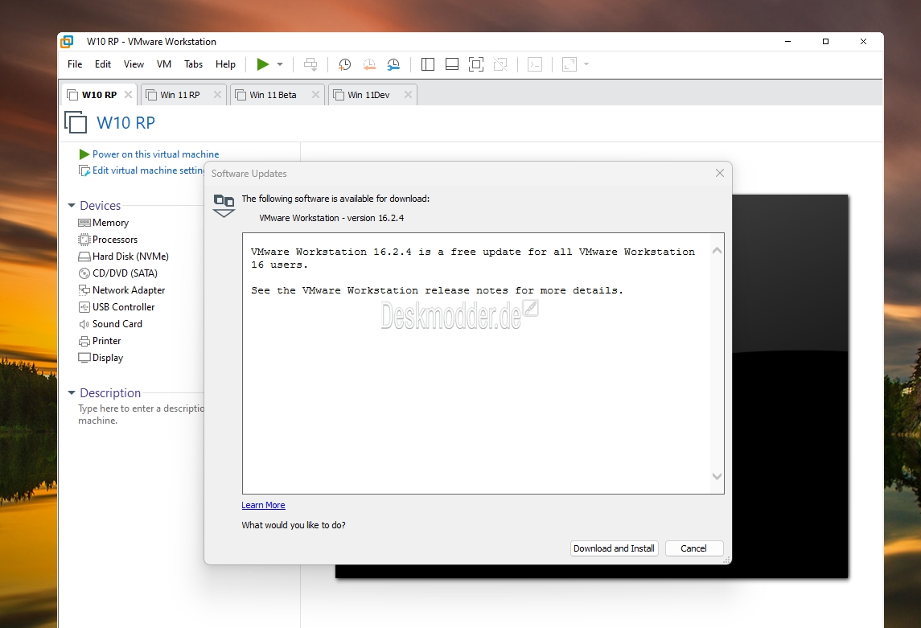Screen dimensions: 921x628
Task: Select the USB Controller device
Action: [x=117, y=307]
